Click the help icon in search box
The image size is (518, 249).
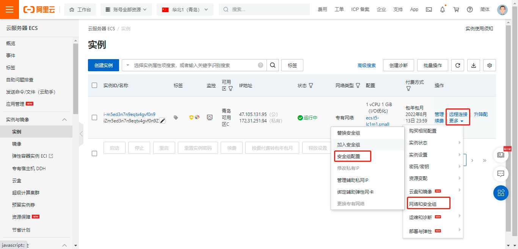pos(261,65)
